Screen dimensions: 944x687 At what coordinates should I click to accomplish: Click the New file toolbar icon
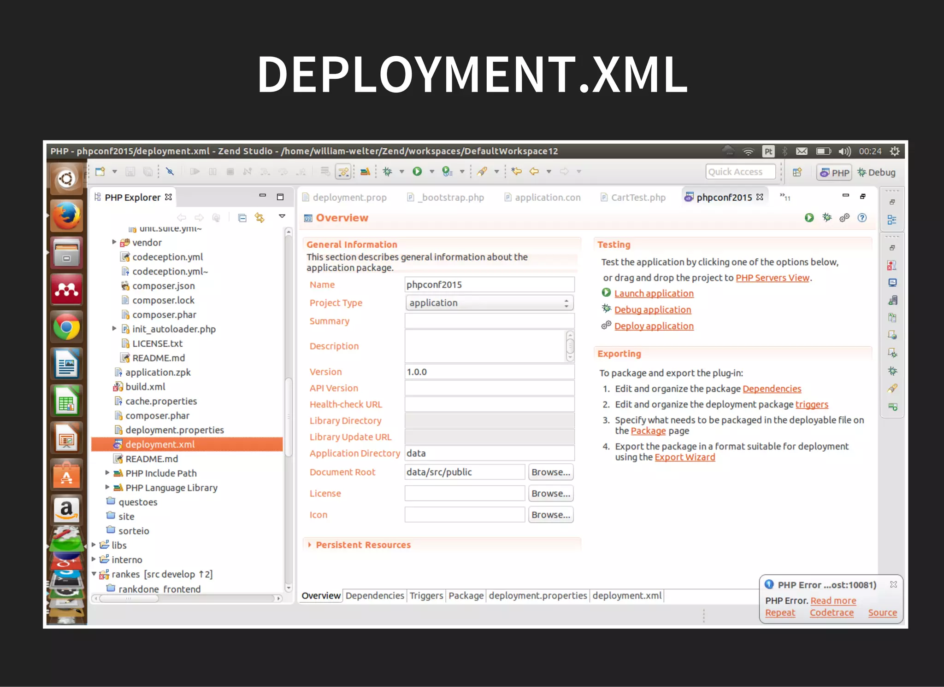coord(100,171)
